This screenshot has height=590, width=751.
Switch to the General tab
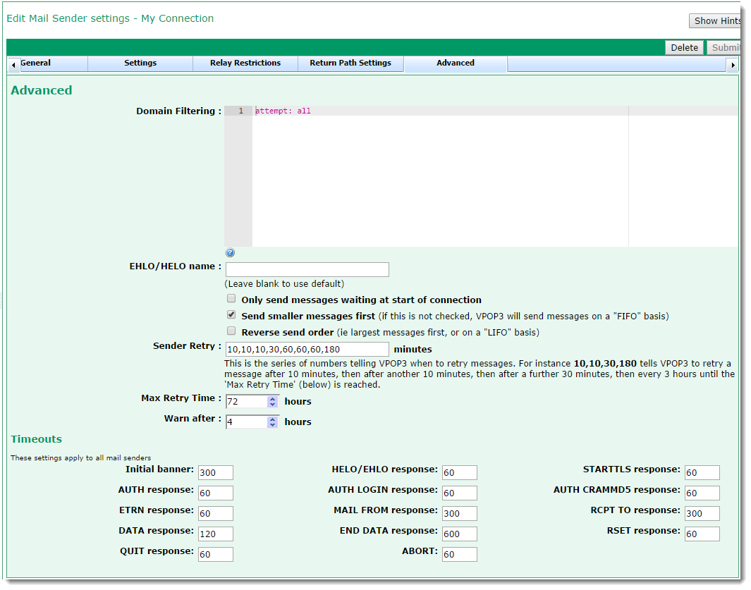35,63
